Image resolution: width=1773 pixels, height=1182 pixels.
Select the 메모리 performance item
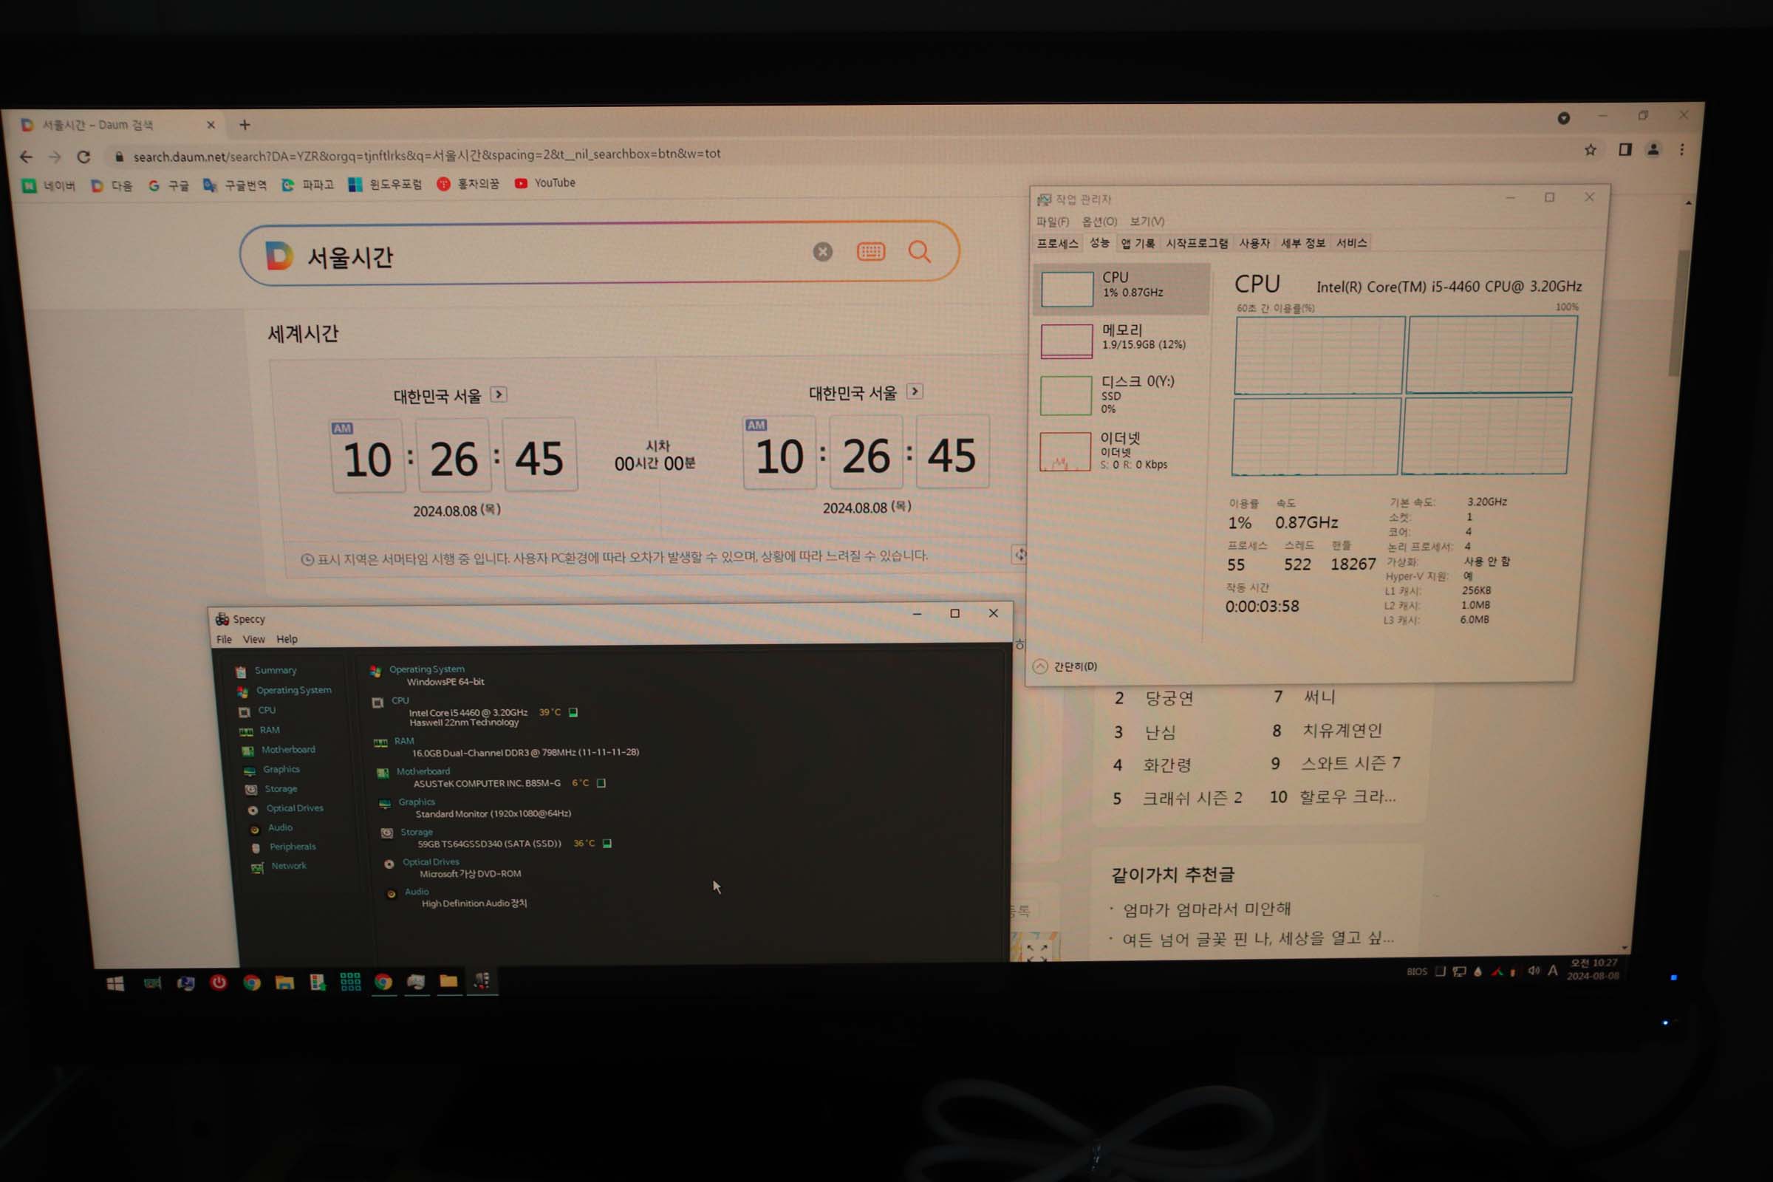pos(1121,340)
